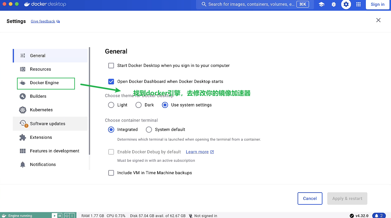Open the Software updates section
The height and width of the screenshot is (218, 391).
tap(50, 124)
